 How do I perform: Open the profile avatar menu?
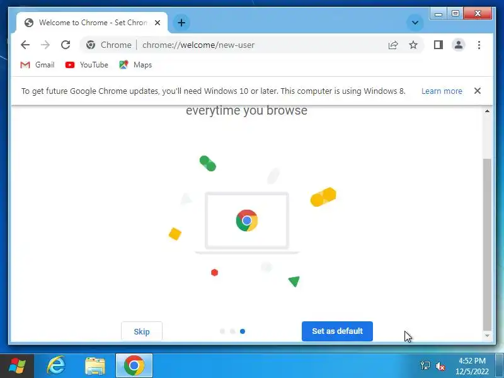[459, 45]
